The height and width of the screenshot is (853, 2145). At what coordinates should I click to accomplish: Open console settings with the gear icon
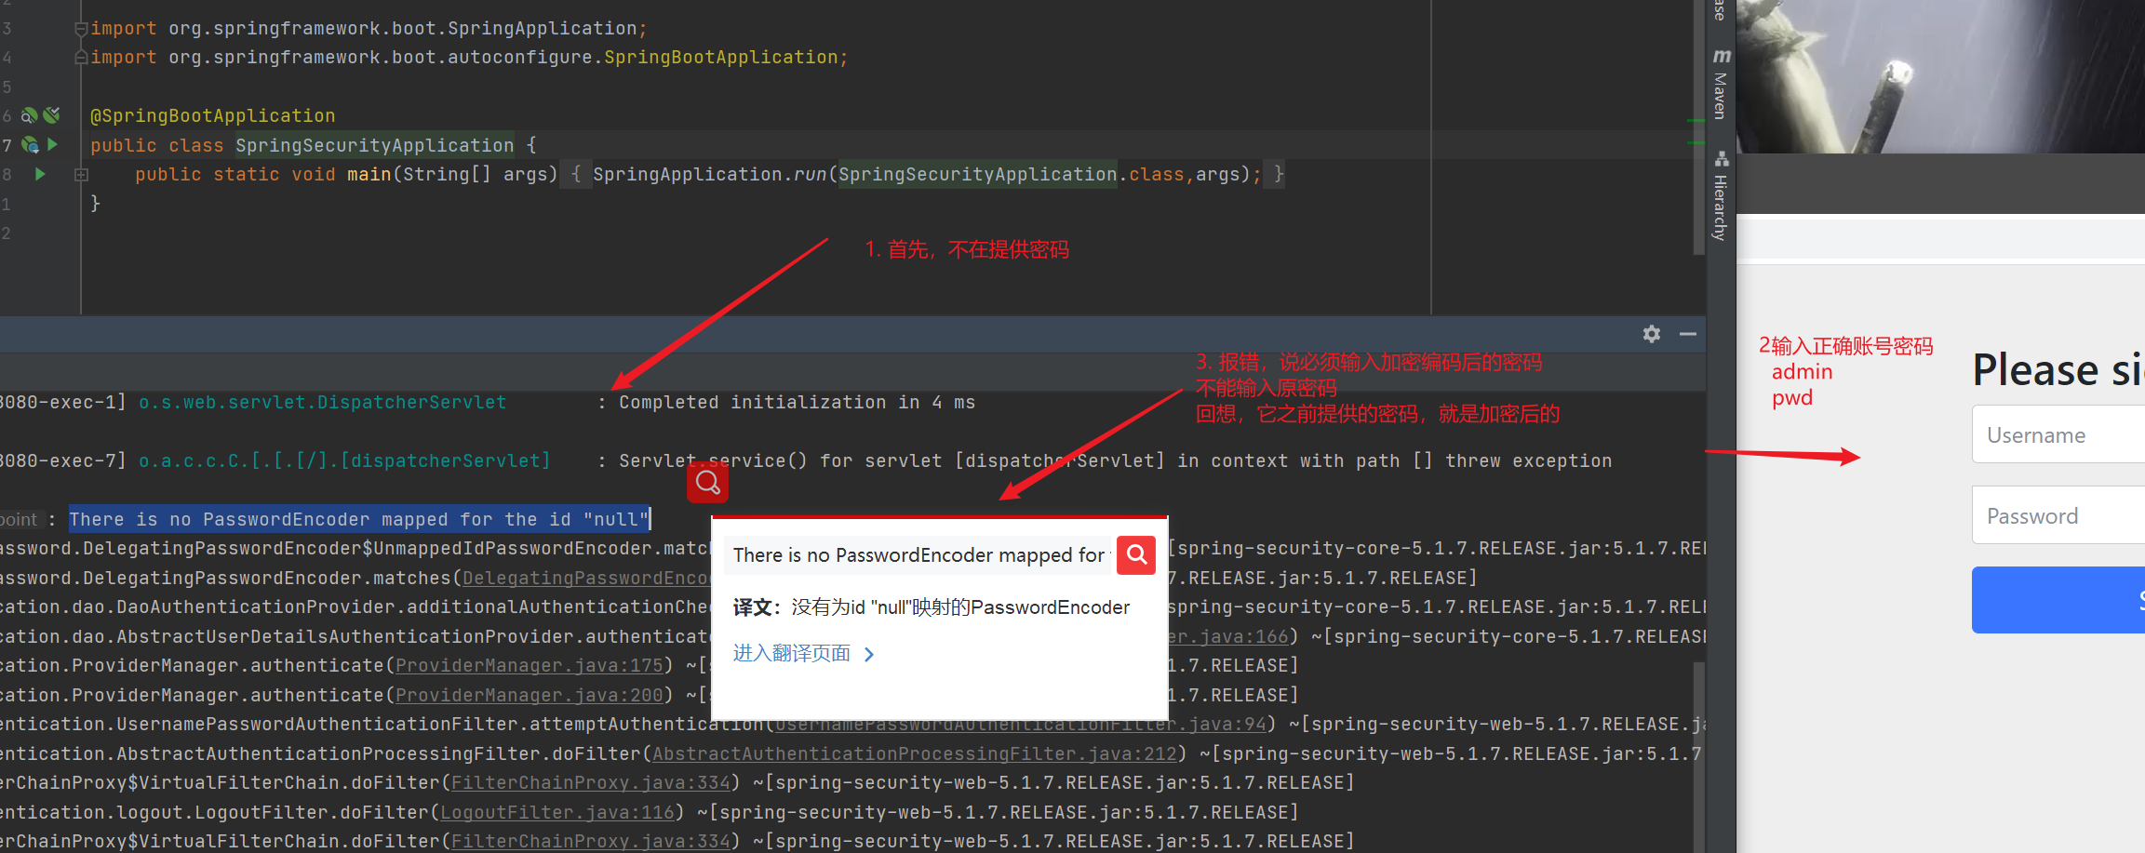pyautogui.click(x=1651, y=333)
